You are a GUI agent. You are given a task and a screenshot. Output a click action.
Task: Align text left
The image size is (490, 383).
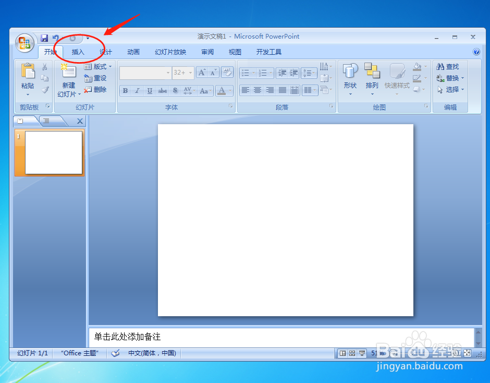tap(246, 90)
